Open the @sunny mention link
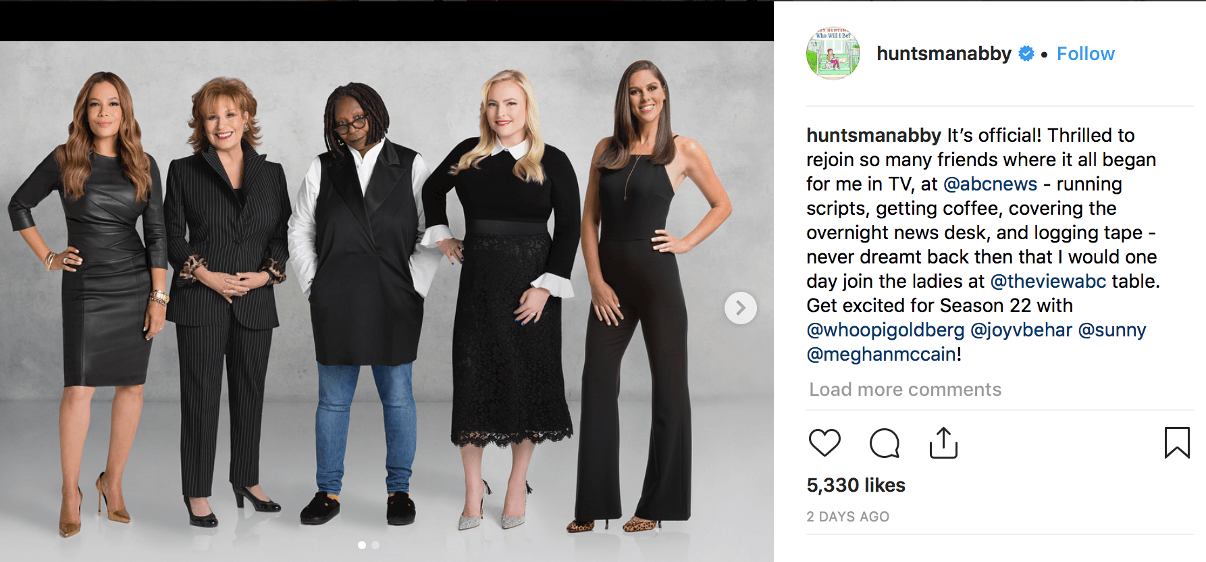Viewport: 1206px width, 562px height. coord(1111,330)
